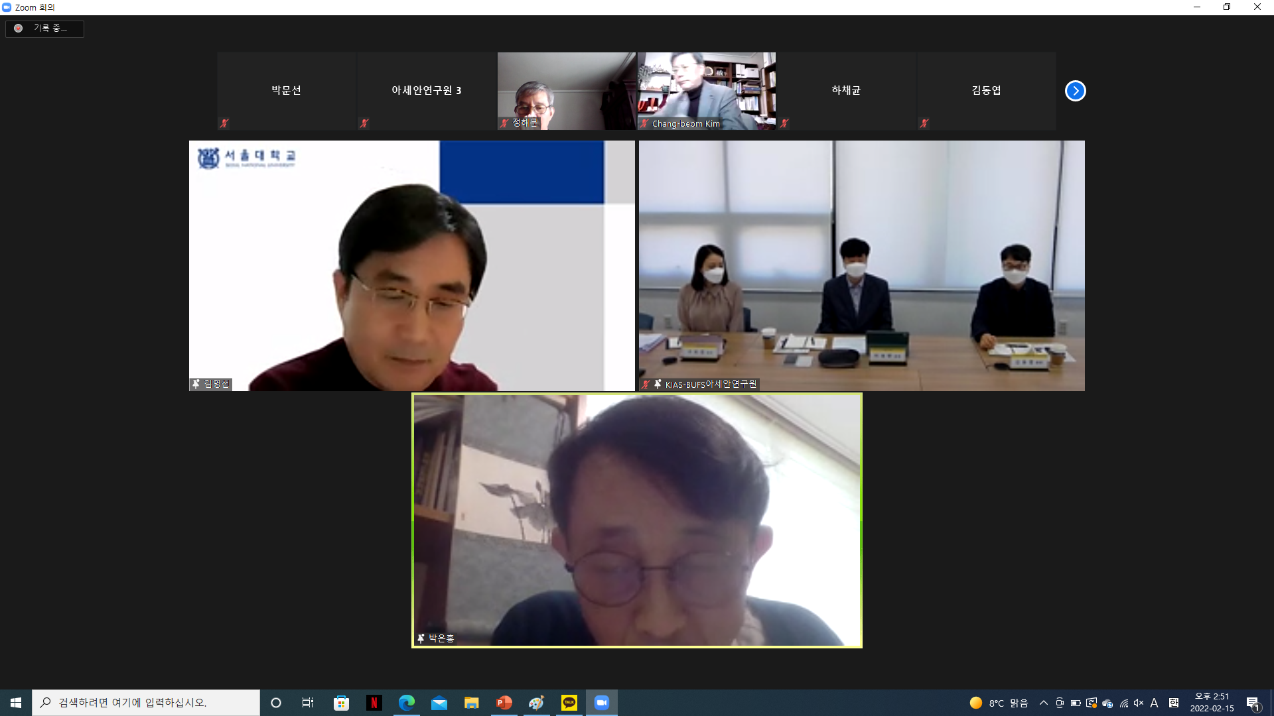Viewport: 1274px width, 716px height.
Task: Open the Windows Start menu
Action: [x=16, y=703]
